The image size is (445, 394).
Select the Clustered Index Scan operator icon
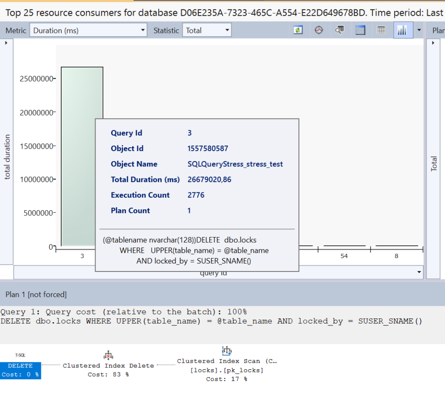pyautogui.click(x=226, y=351)
